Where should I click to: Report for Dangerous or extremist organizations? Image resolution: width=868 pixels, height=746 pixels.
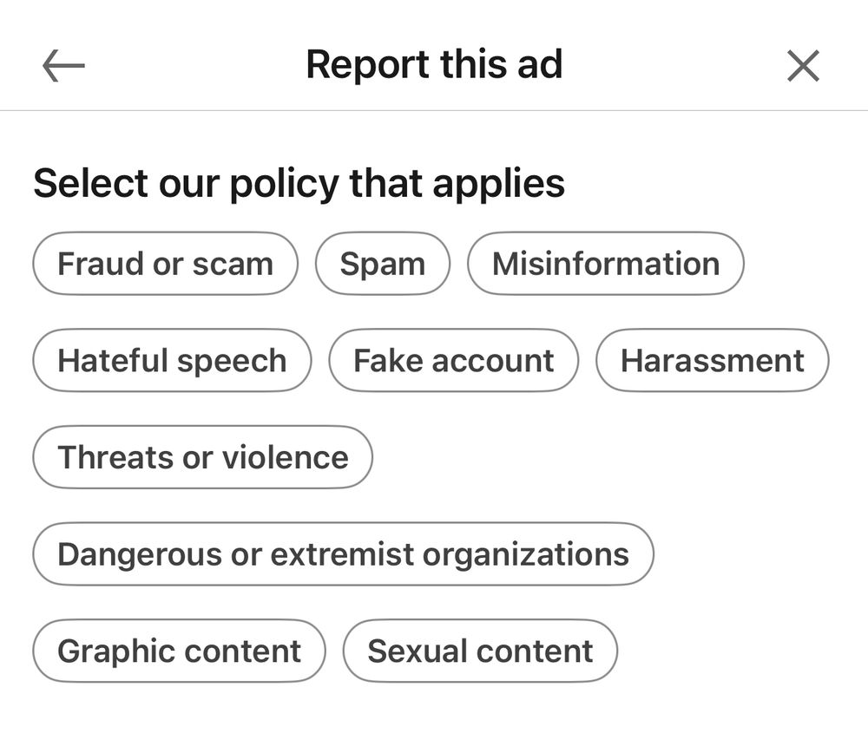pos(342,554)
